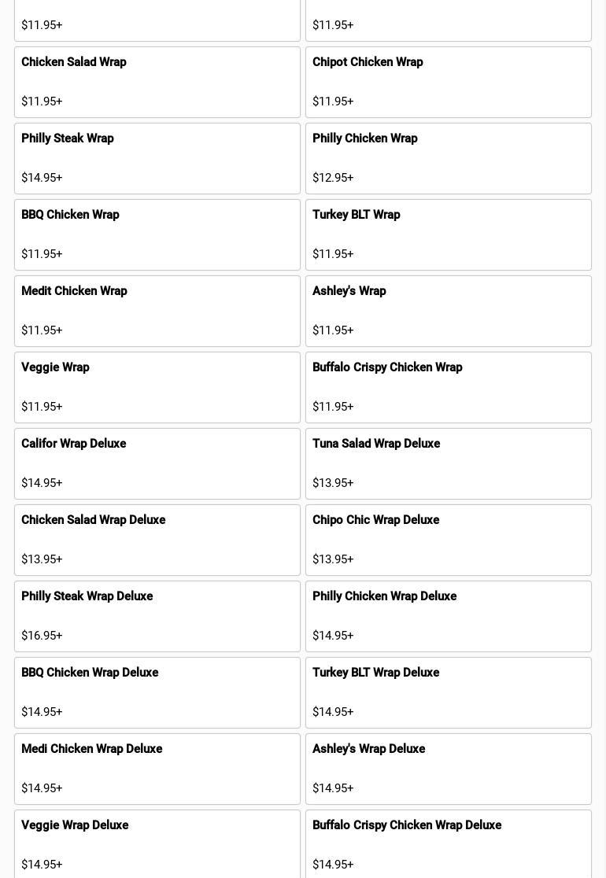Select Turkey BLT Wrap Deluxe card
This screenshot has height=878, width=606.
(449, 692)
